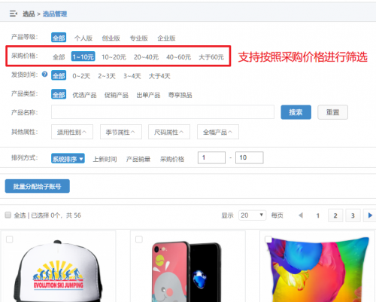
Task: Sort by 采购价格
Action: click(172, 159)
